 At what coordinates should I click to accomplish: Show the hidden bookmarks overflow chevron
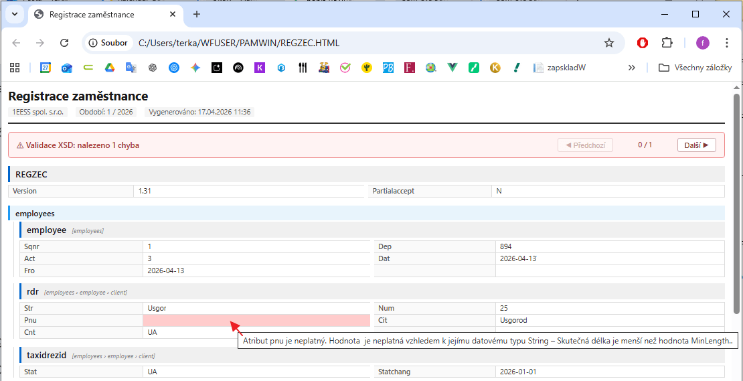631,68
